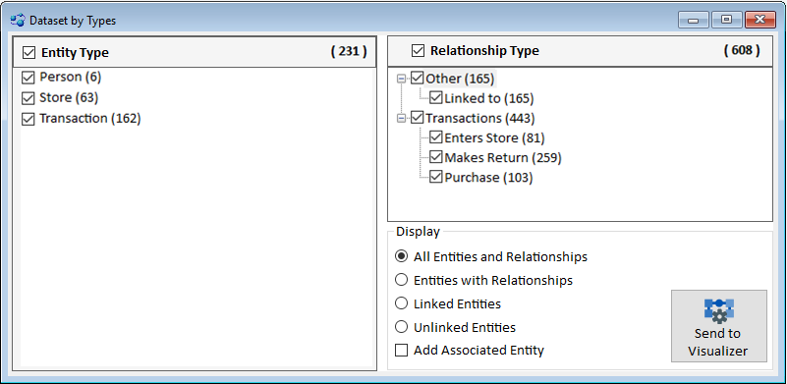Select the Transactions (443) tree label
This screenshot has height=384, width=787.
pyautogui.click(x=480, y=119)
